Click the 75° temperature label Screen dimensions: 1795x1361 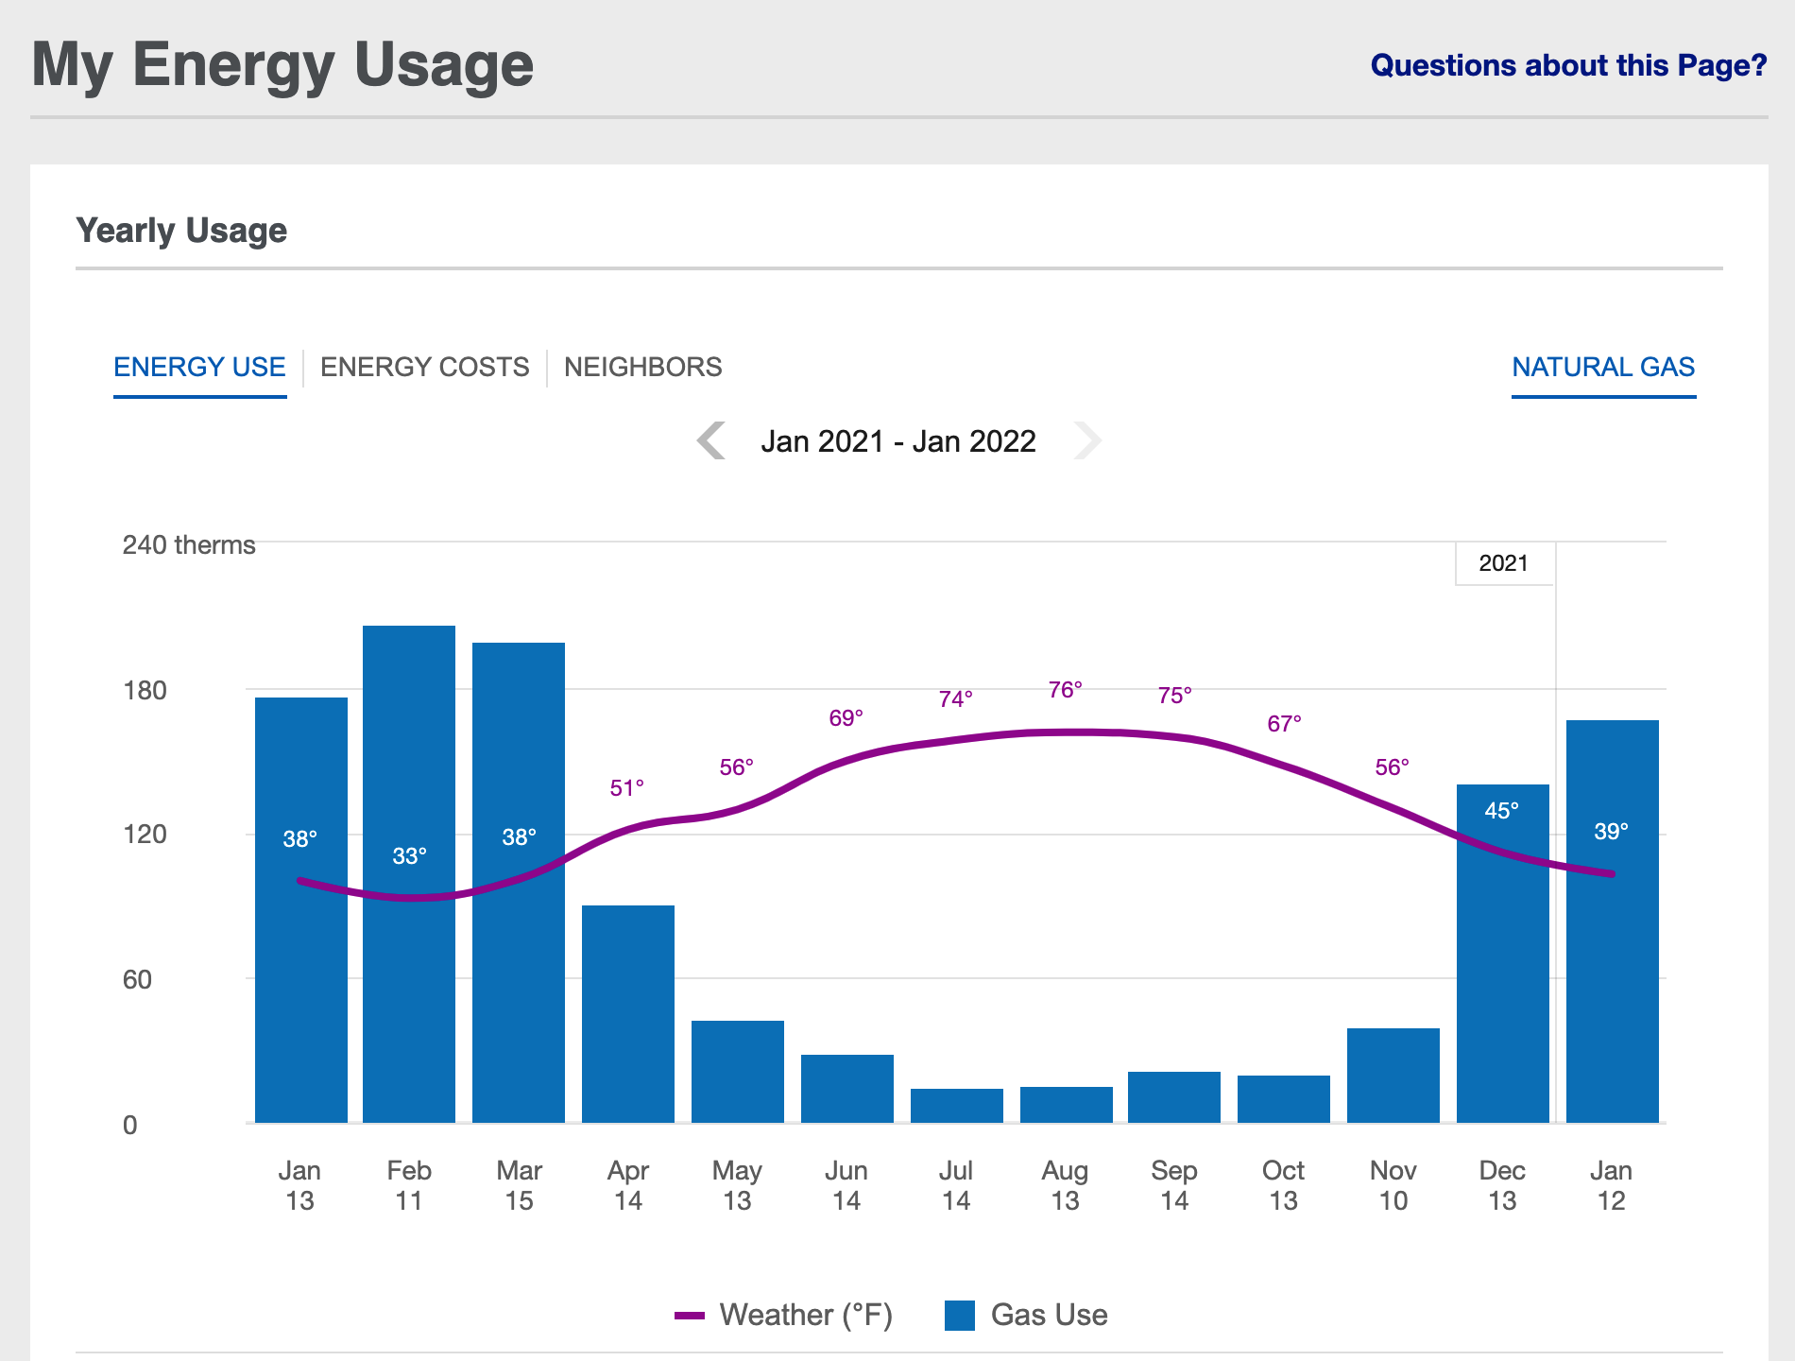(x=1174, y=696)
